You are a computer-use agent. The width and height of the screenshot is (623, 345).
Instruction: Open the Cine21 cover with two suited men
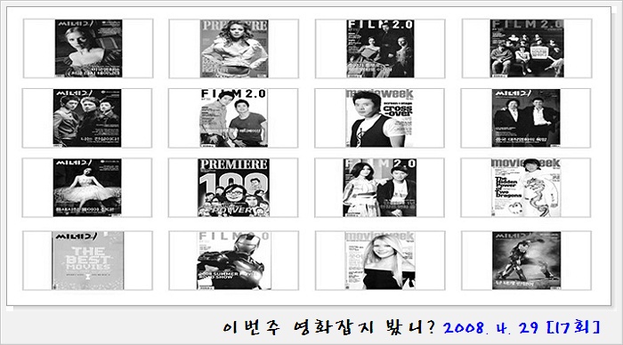(x=526, y=118)
